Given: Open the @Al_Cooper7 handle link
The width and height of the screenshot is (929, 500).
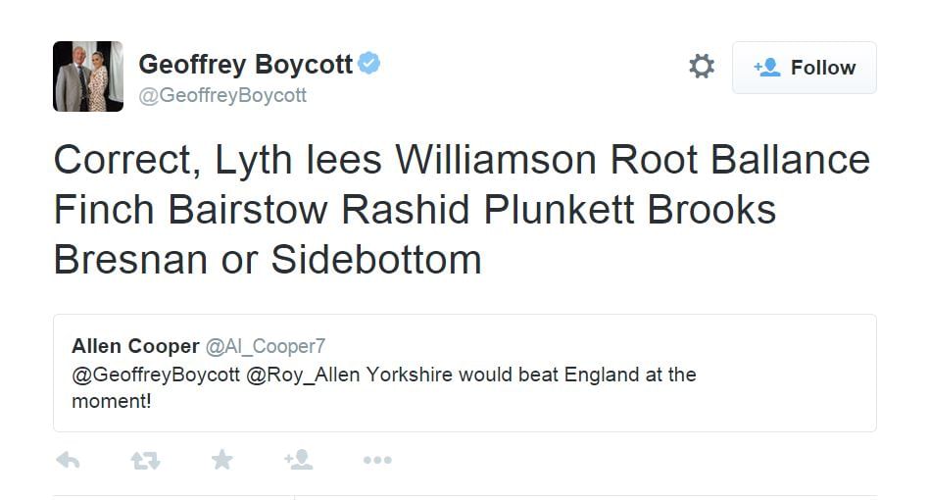Looking at the screenshot, I should point(265,346).
